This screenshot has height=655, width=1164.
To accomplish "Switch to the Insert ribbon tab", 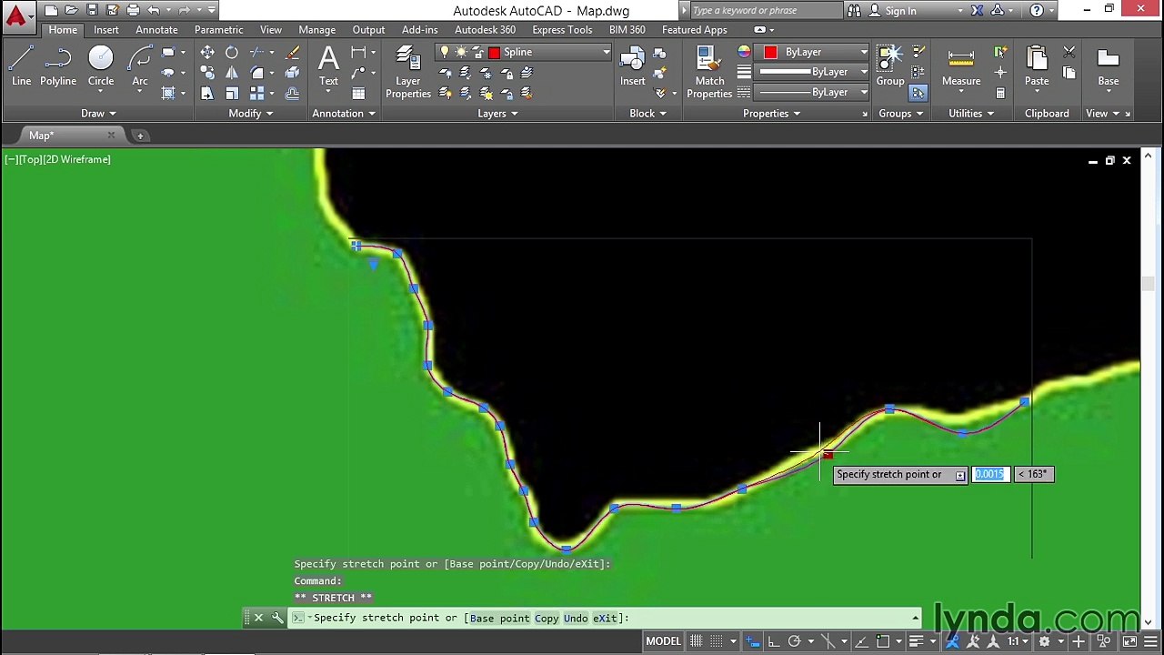I will (106, 30).
